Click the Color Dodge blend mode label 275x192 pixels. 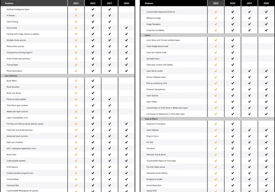[x=157, y=46]
